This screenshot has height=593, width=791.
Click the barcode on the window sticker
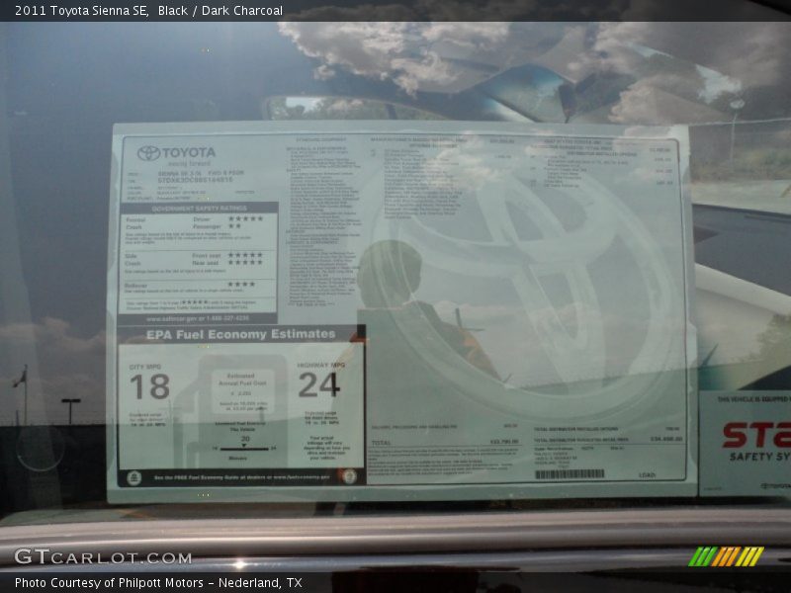[570, 474]
